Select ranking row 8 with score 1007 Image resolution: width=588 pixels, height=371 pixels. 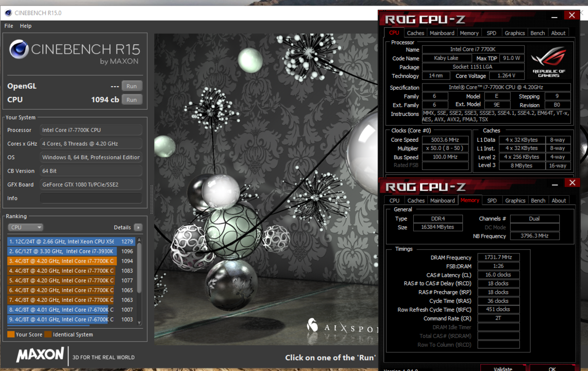point(71,310)
